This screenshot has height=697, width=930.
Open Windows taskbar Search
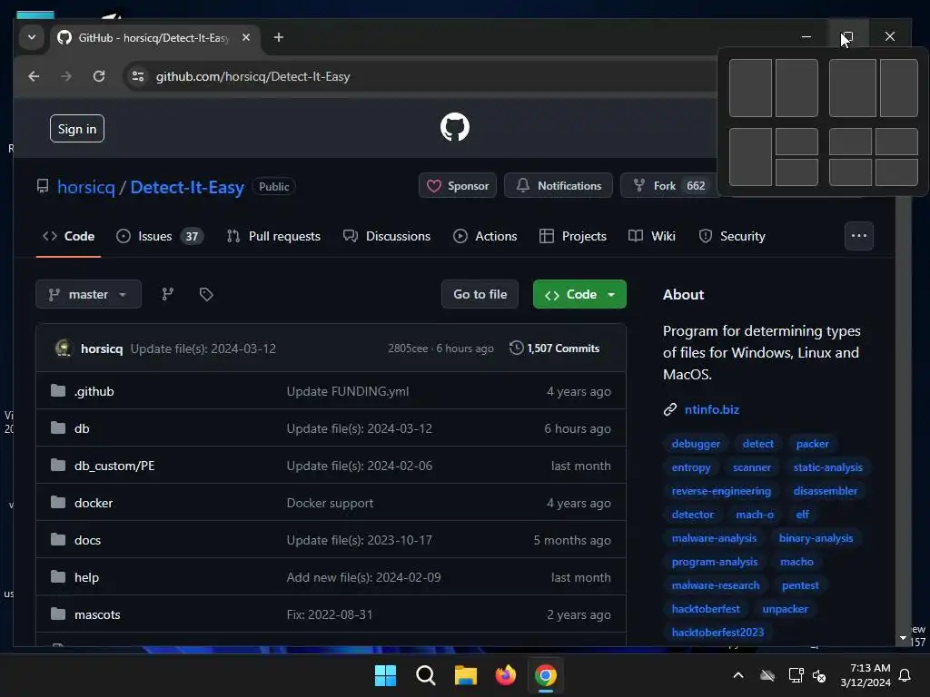(x=426, y=675)
